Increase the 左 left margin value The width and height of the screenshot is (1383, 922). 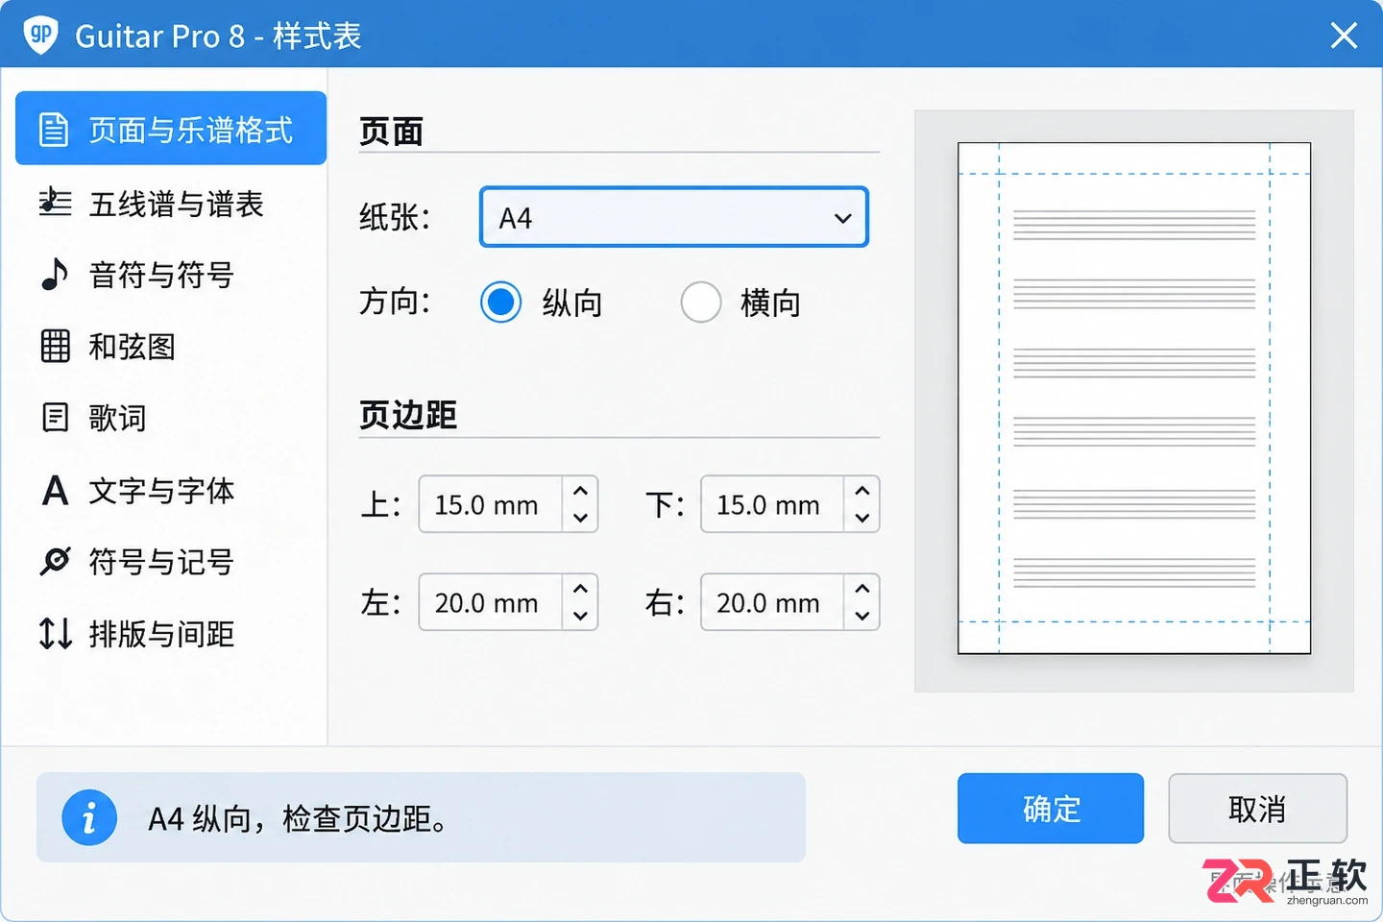[x=580, y=589]
